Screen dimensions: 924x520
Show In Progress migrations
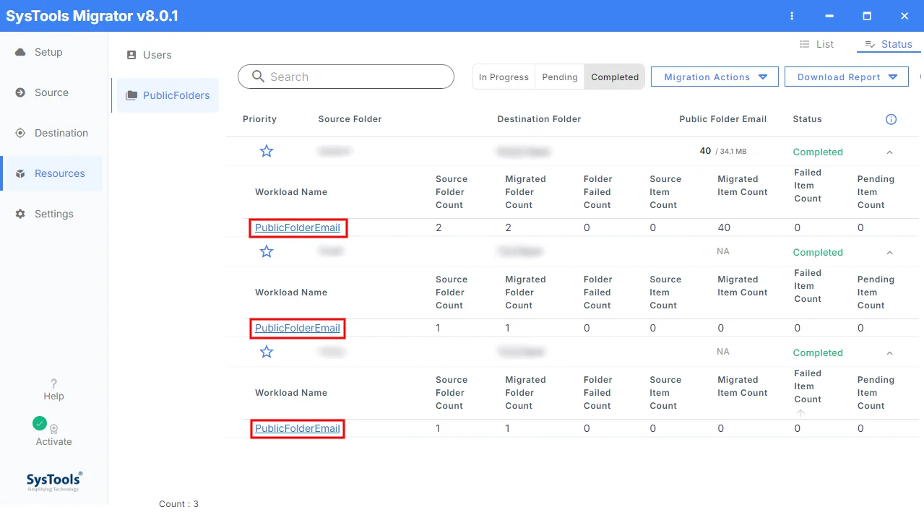point(504,77)
